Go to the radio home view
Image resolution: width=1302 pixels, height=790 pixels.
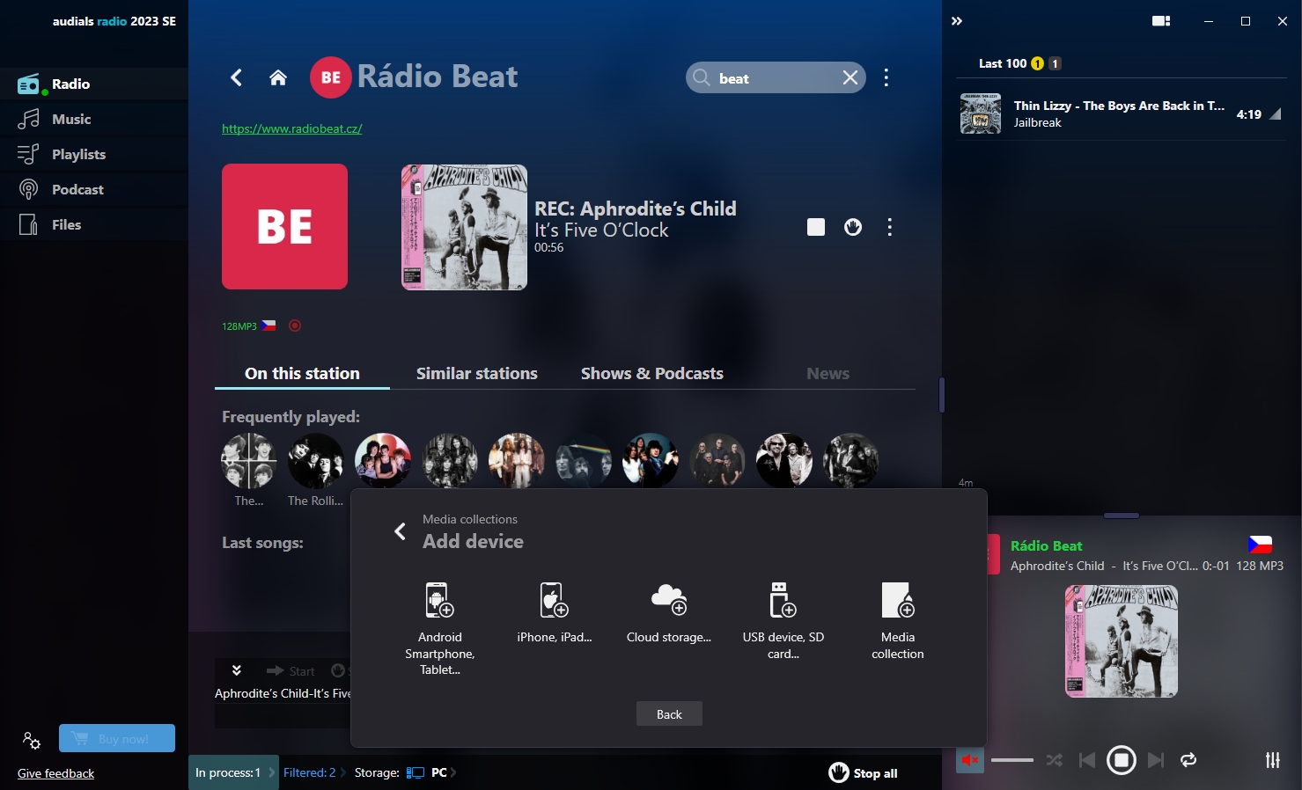click(x=278, y=77)
